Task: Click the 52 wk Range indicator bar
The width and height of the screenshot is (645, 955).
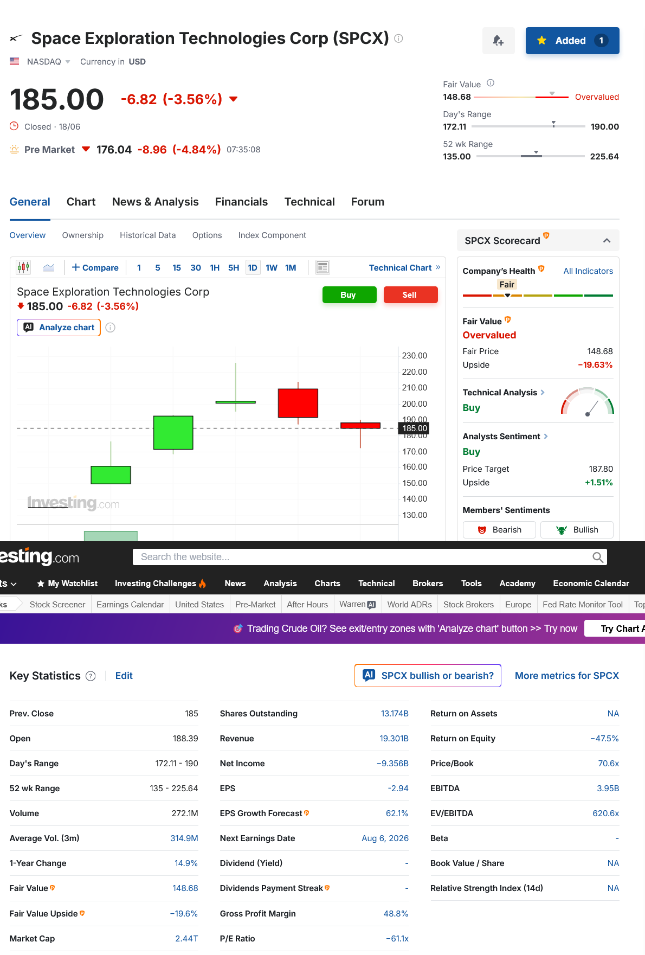Action: click(x=530, y=156)
